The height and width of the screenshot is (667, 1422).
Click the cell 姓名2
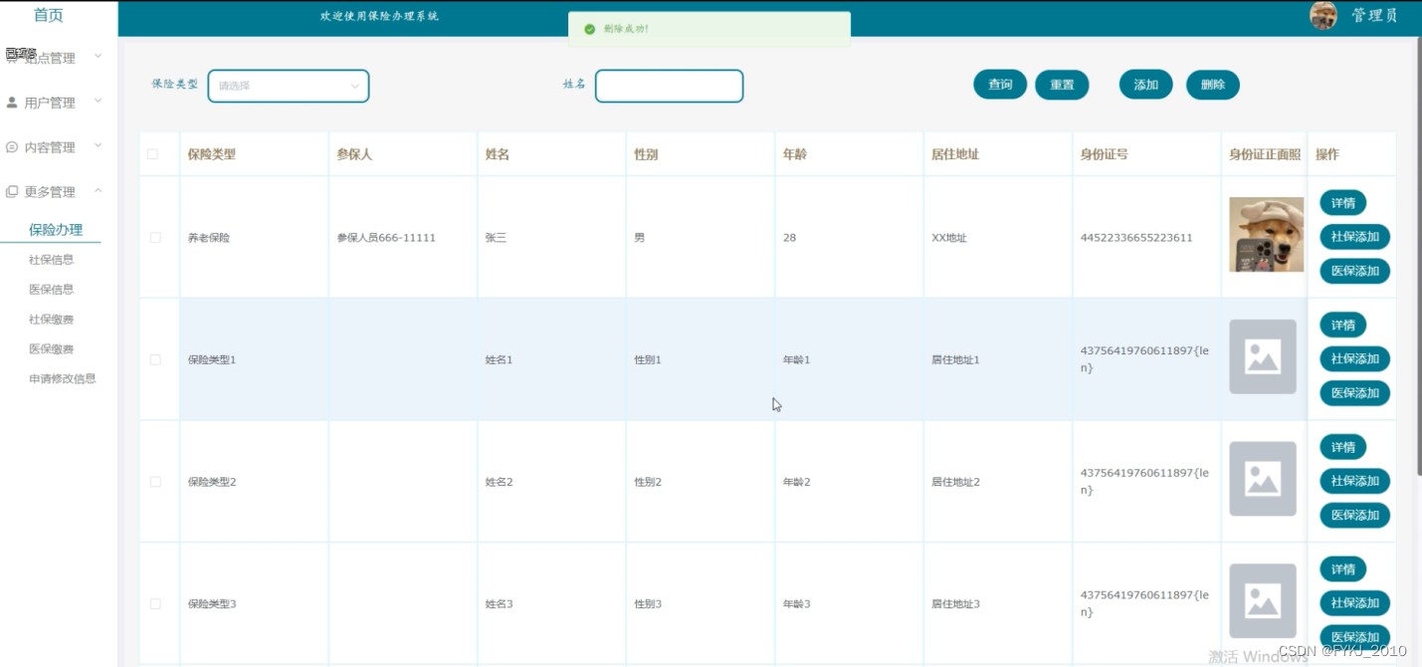pos(500,482)
